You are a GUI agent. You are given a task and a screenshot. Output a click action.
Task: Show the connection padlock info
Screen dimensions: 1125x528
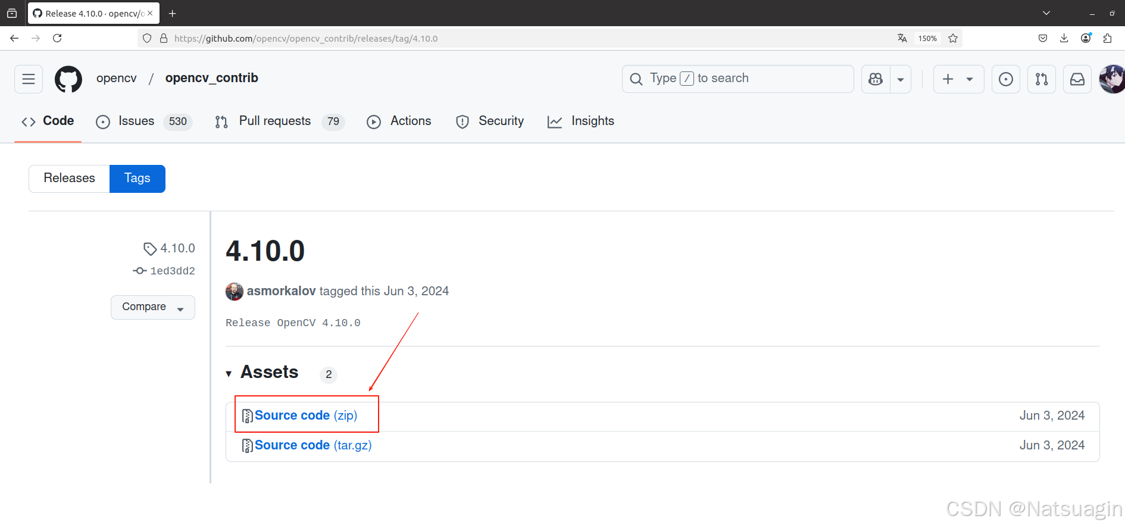click(164, 38)
